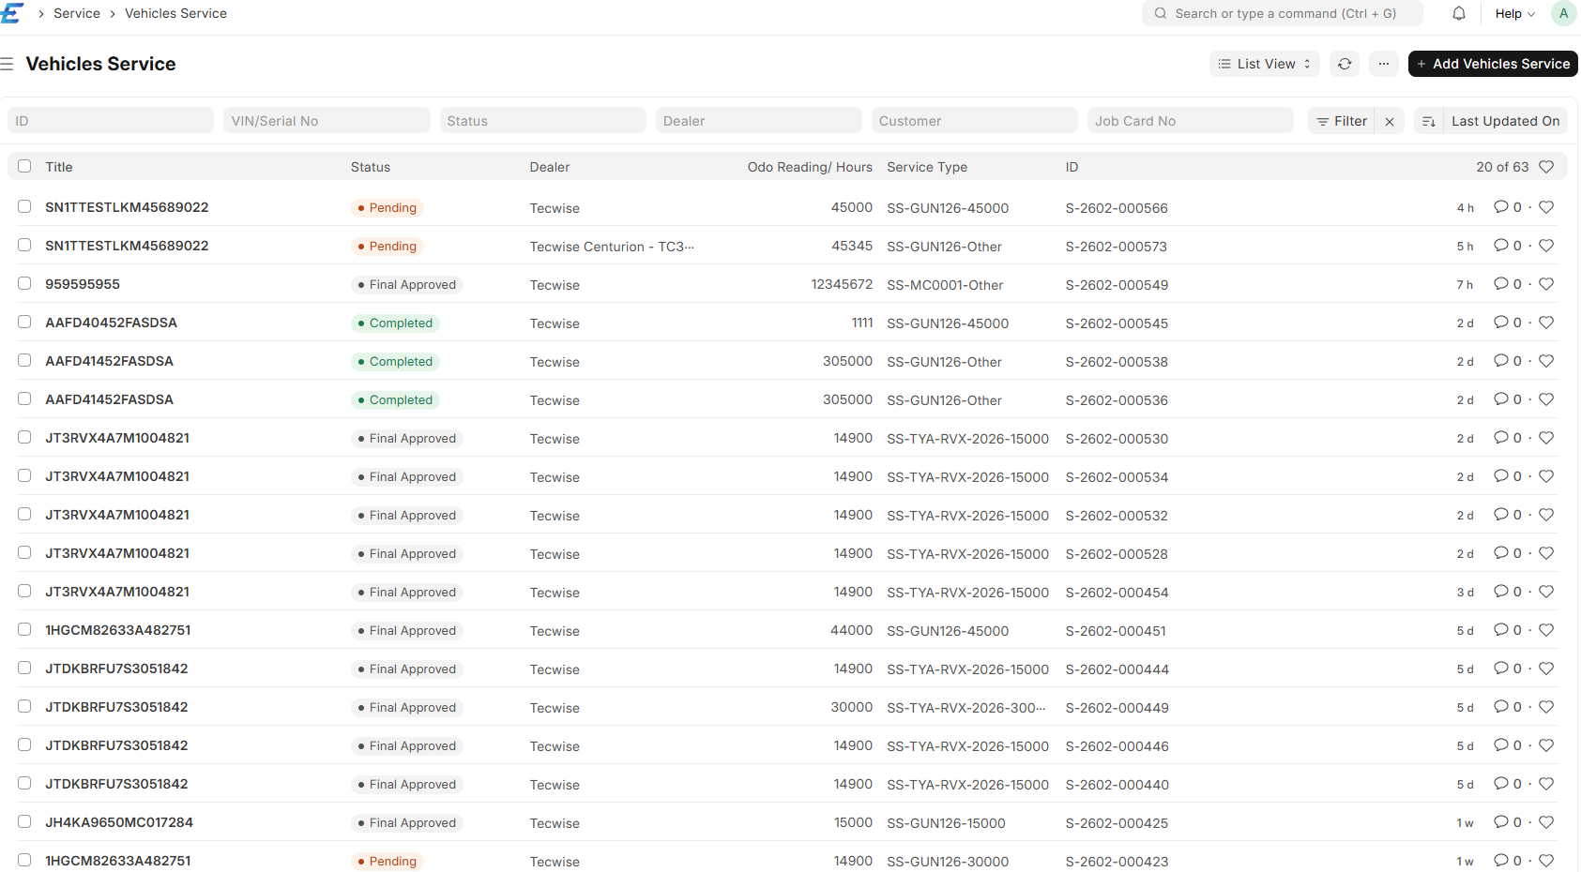Refresh the Vehicles Service list
1581x872 pixels.
[1345, 64]
